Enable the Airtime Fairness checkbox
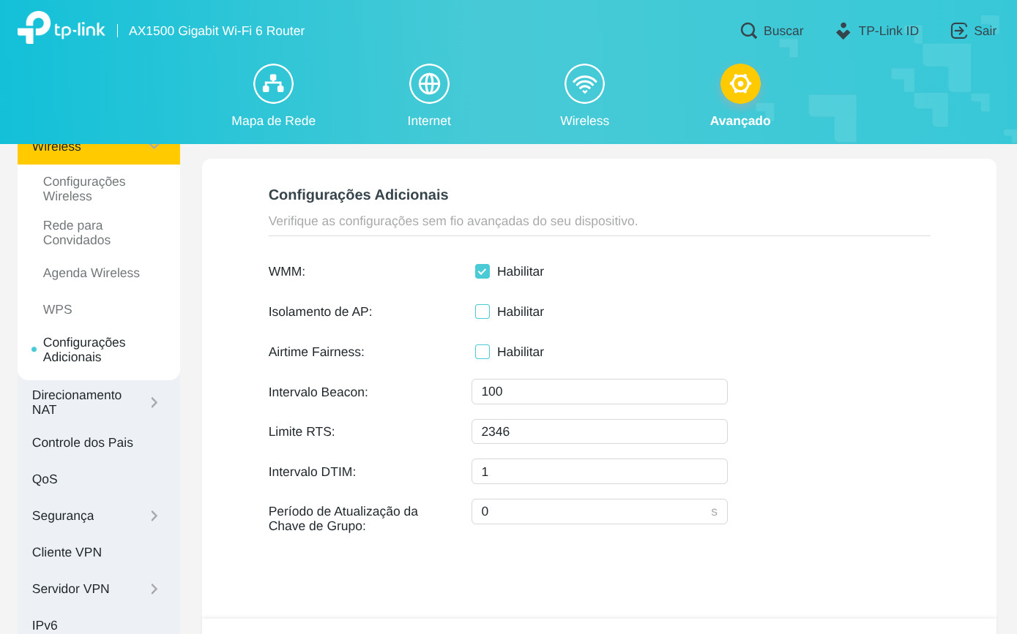Viewport: 1017px width, 634px height. pyautogui.click(x=483, y=352)
